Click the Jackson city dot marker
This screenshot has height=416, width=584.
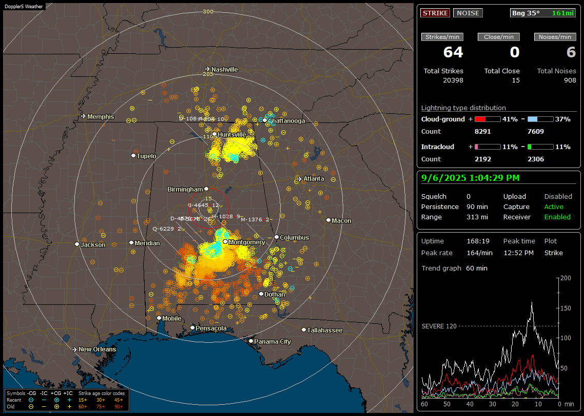click(x=77, y=244)
